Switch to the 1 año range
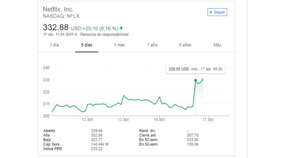 click(152, 45)
